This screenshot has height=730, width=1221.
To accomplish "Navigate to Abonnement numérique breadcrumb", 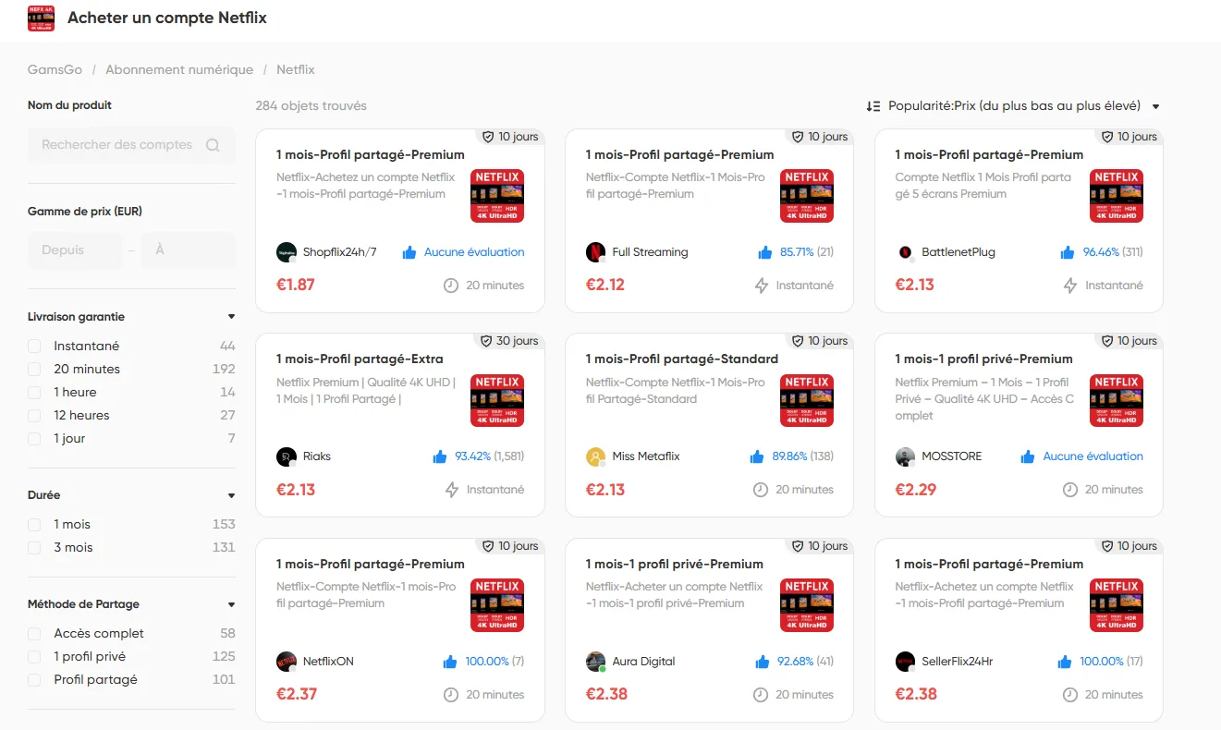I will pos(177,69).
